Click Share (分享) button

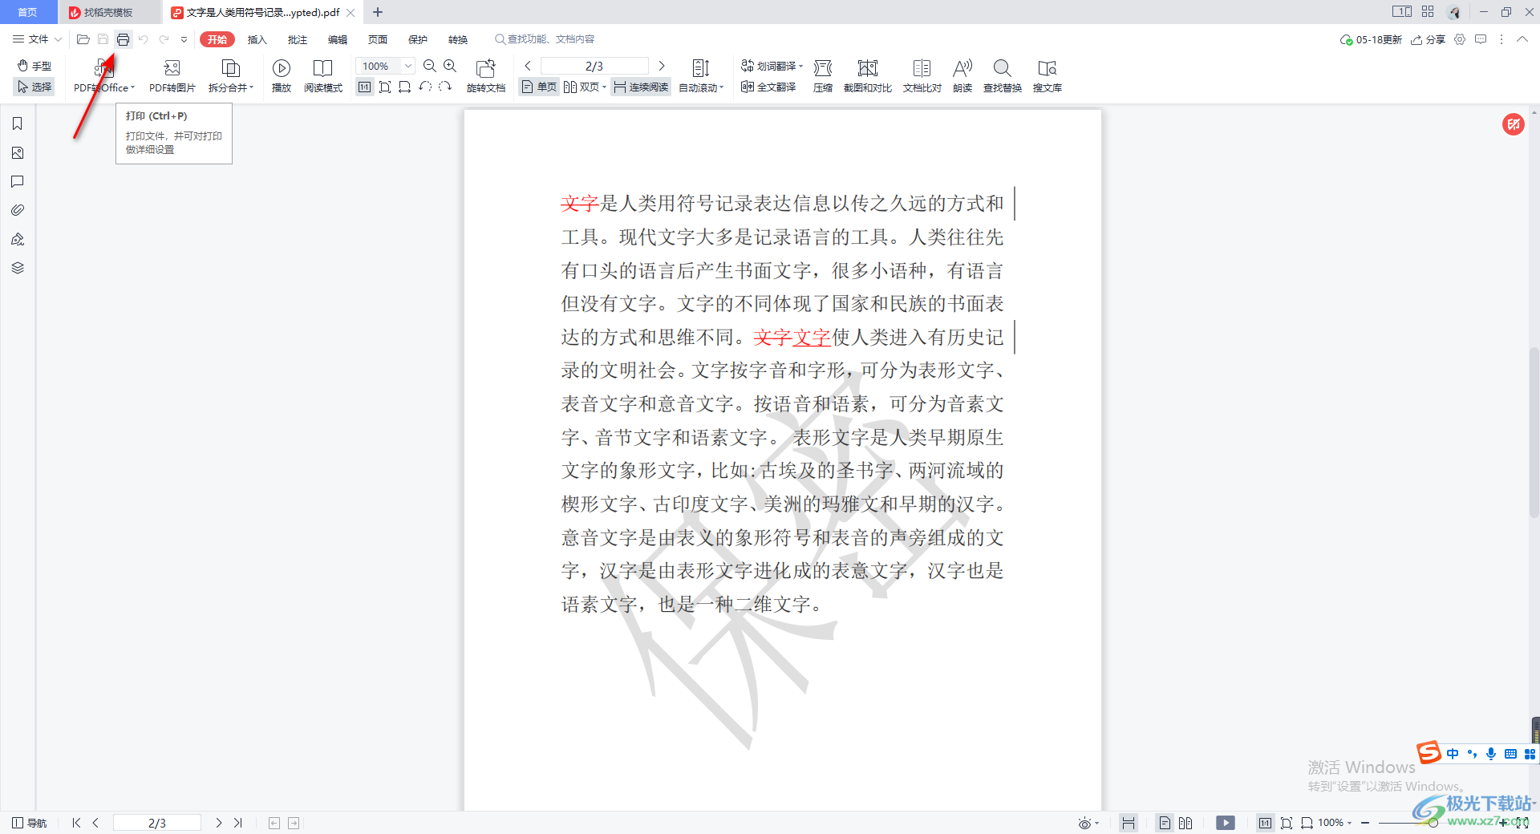click(1429, 39)
